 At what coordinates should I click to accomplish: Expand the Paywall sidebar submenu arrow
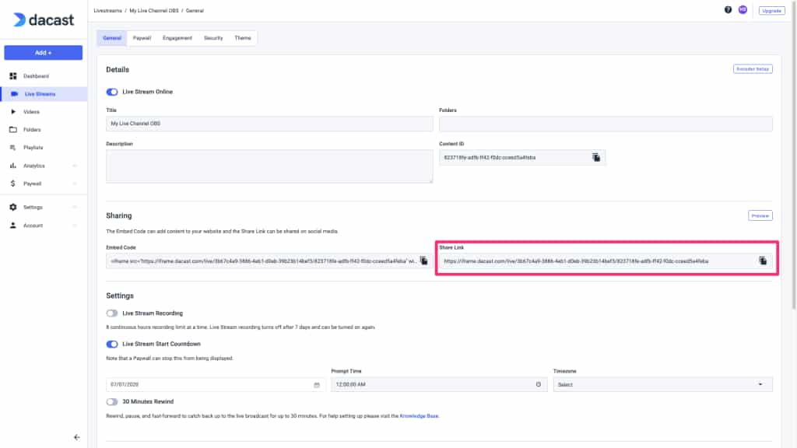pos(75,184)
